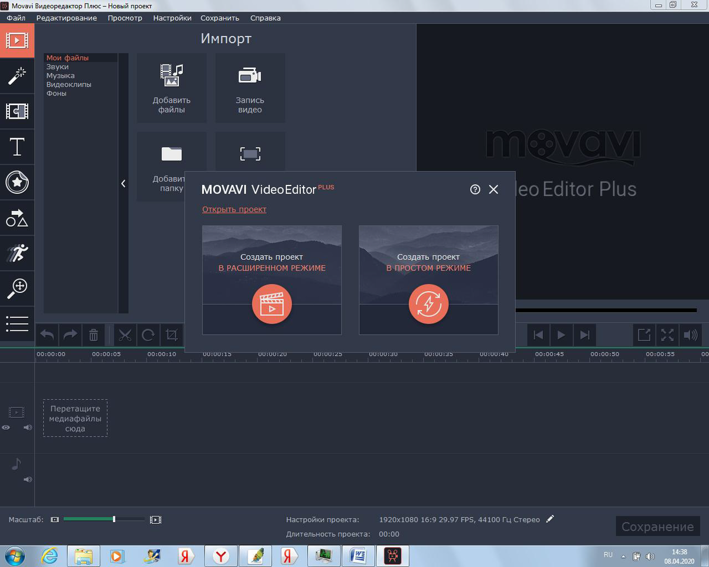The height and width of the screenshot is (567, 709).
Task: Create project В РАСШИРЕННОМ РЕЖИМЕ
Action: point(272,280)
